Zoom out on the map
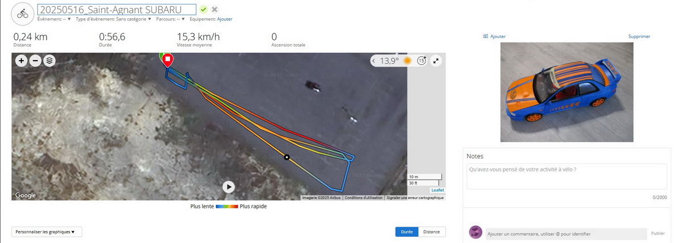The image size is (681, 243). pyautogui.click(x=35, y=61)
